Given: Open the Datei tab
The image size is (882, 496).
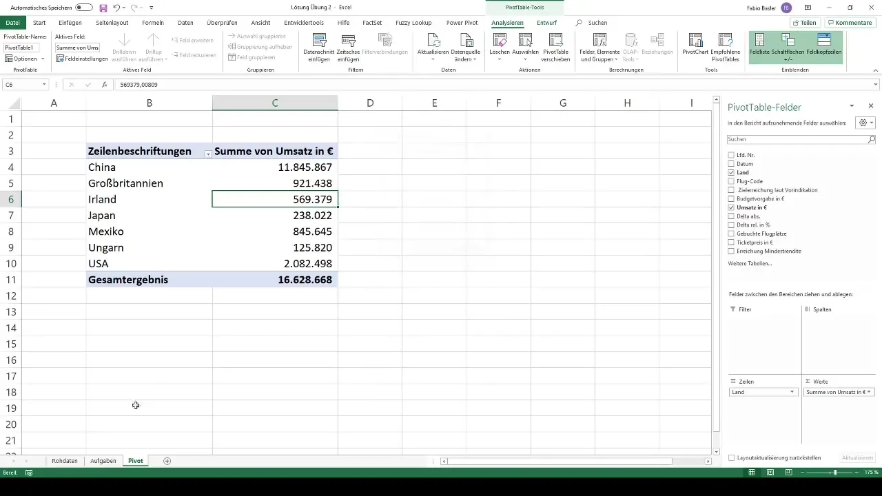Looking at the screenshot, I should (x=12, y=23).
